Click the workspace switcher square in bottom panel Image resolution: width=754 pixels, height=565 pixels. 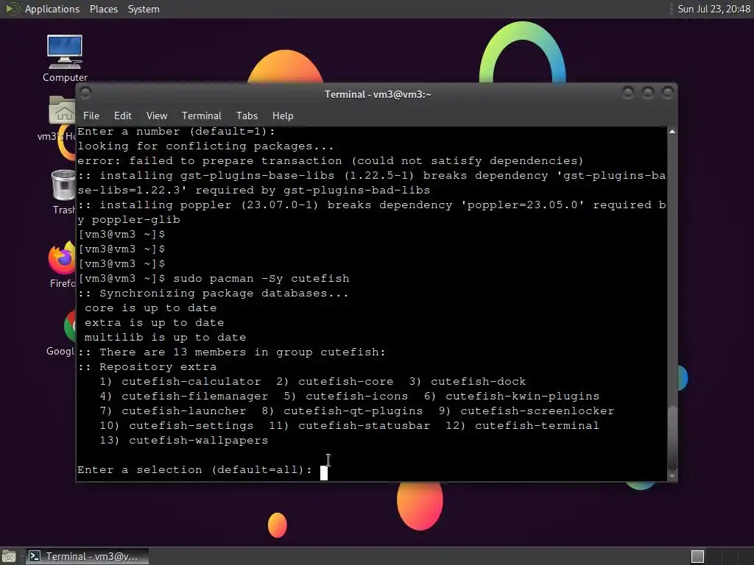click(697, 556)
